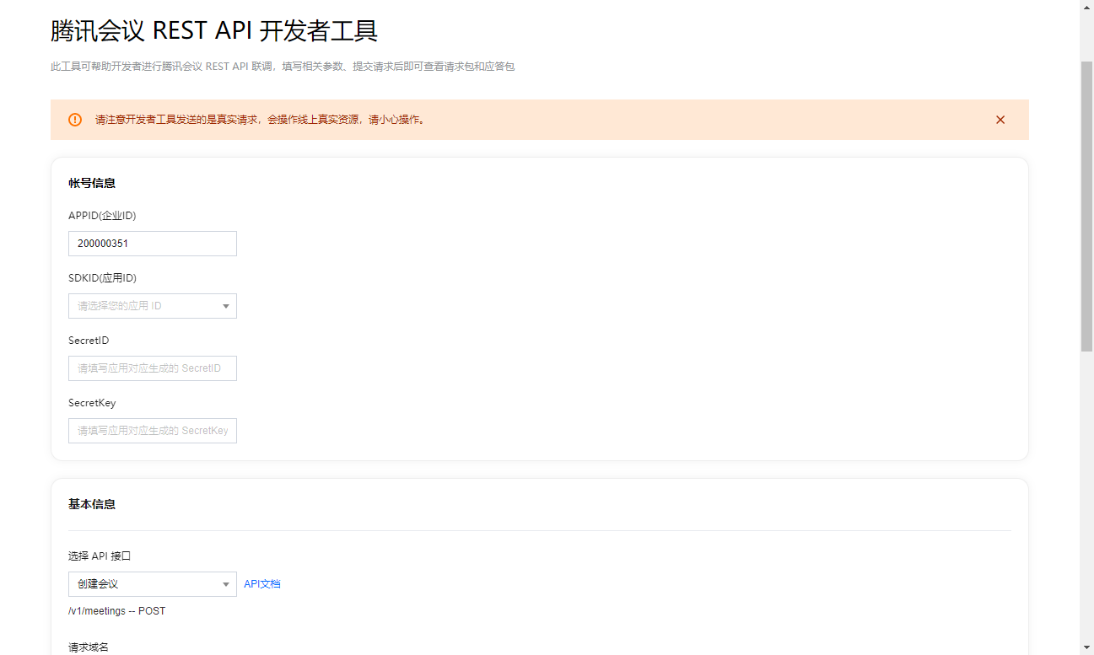Close the orange warning banner
Image resolution: width=1094 pixels, height=655 pixels.
click(x=1000, y=120)
